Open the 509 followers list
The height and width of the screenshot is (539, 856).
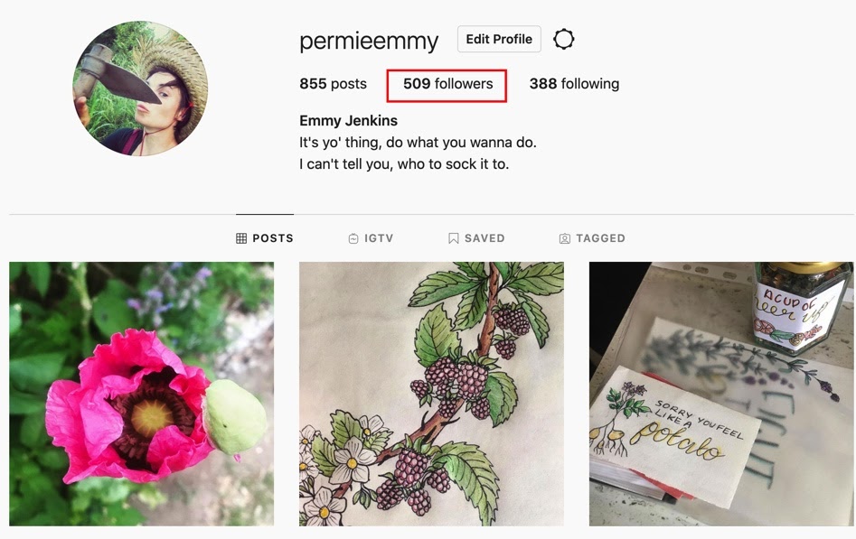click(447, 84)
